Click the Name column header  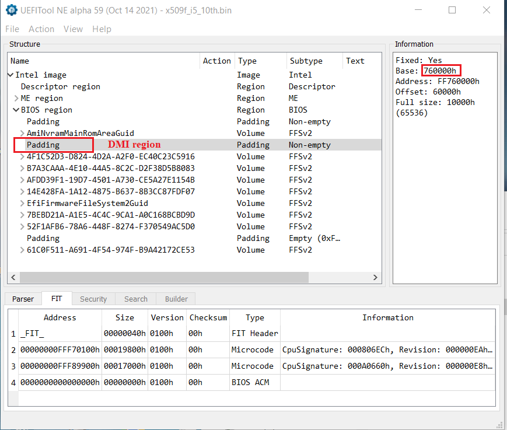tap(20, 61)
